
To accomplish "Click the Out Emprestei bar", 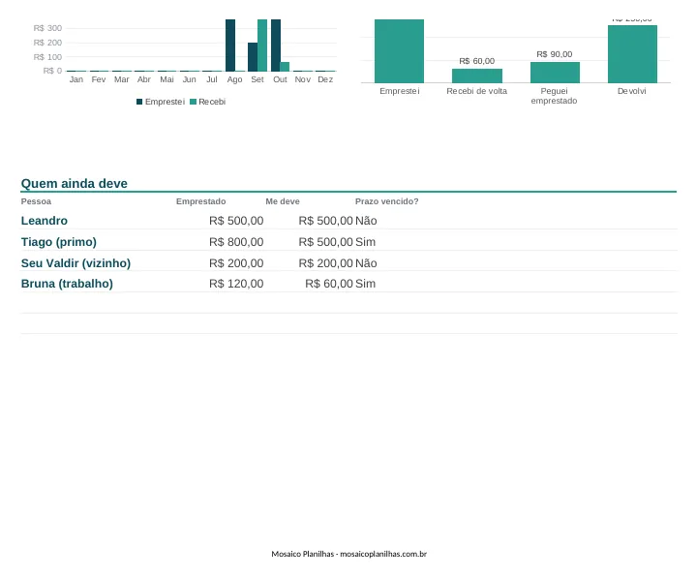I will pyautogui.click(x=276, y=46).
